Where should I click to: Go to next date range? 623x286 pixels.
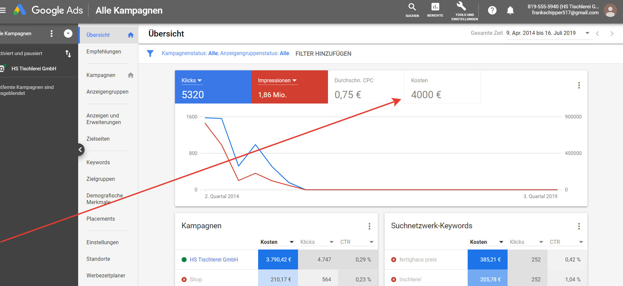coord(612,34)
